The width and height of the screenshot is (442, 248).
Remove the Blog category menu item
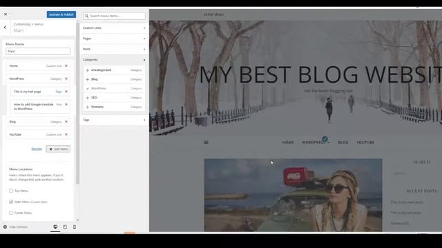pos(66,122)
